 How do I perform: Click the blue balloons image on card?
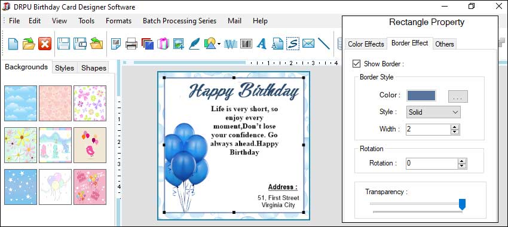click(x=186, y=167)
